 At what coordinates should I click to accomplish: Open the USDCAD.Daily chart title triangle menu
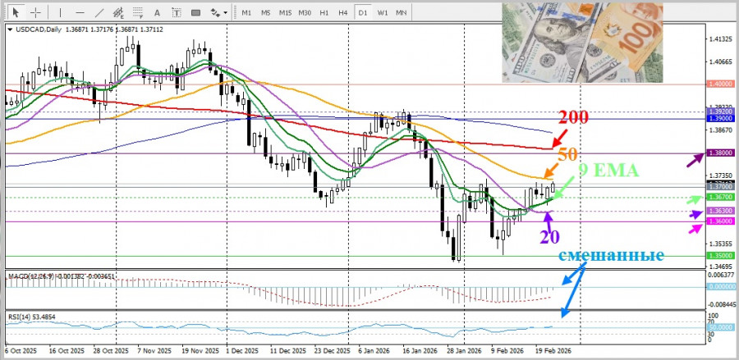[11, 30]
